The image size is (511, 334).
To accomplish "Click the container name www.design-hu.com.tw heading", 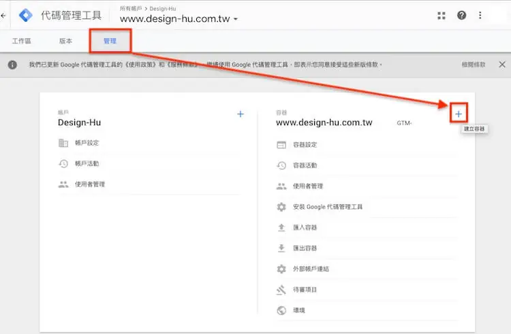I will point(324,122).
